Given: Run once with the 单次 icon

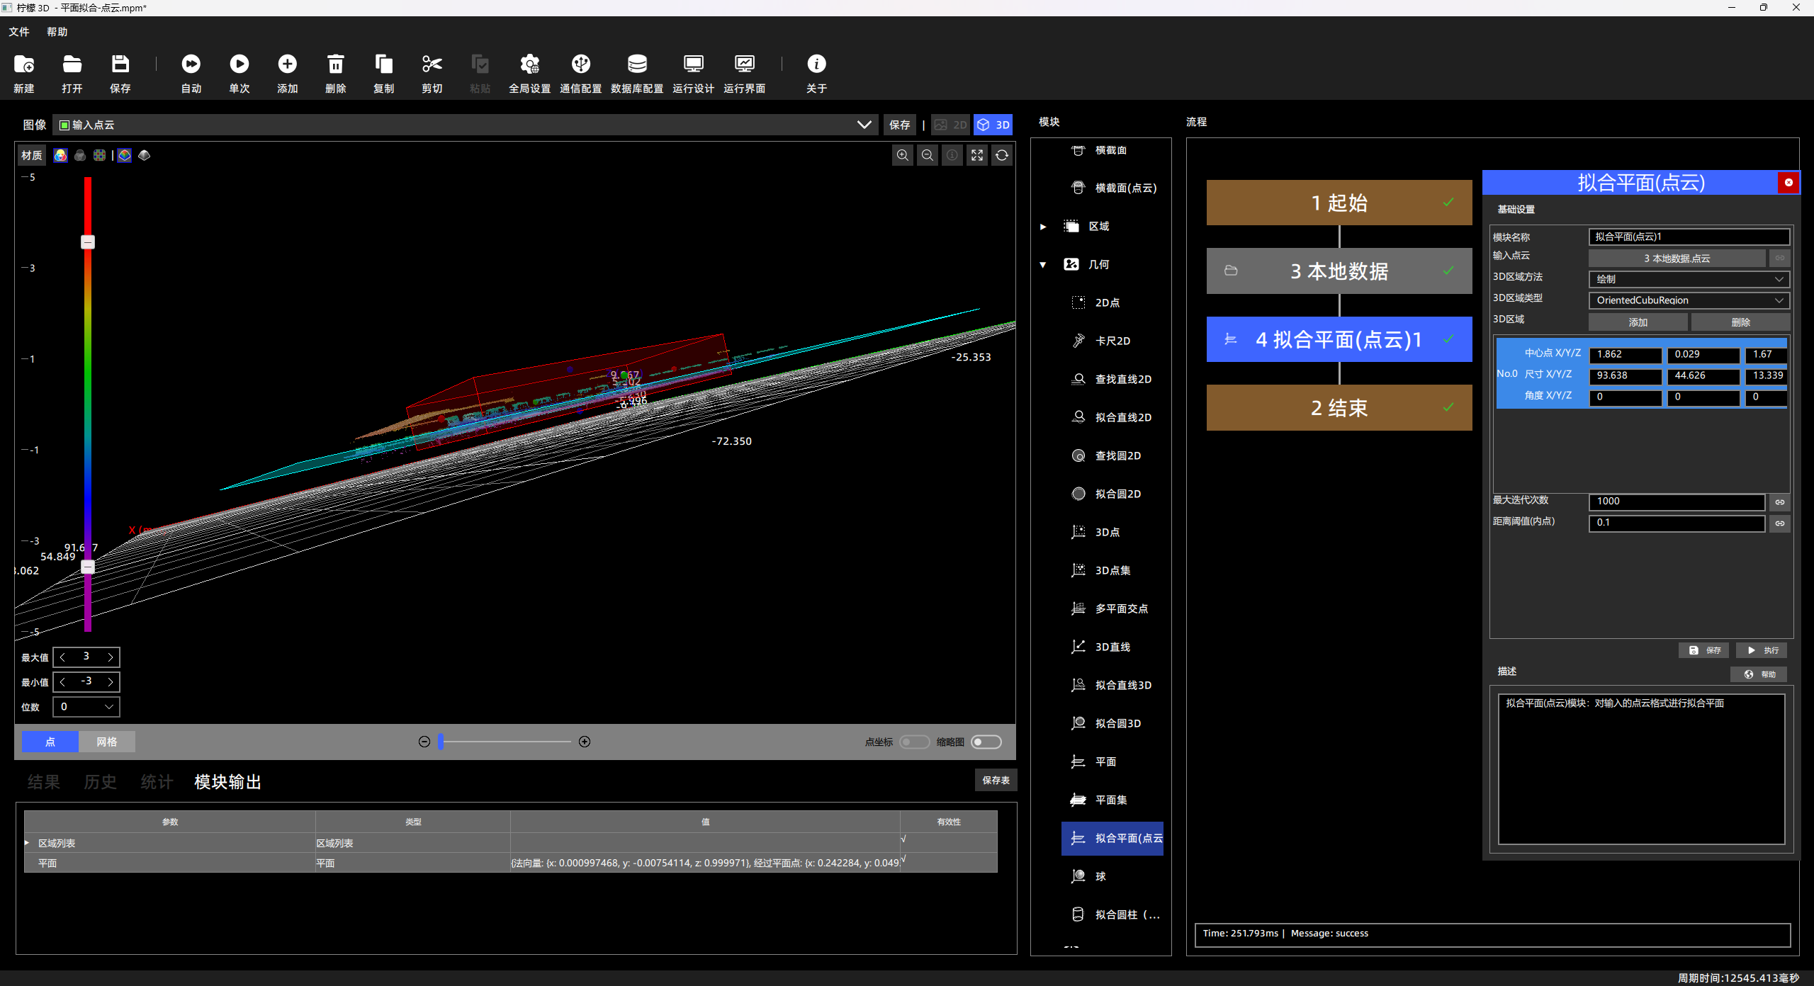Looking at the screenshot, I should coord(240,65).
